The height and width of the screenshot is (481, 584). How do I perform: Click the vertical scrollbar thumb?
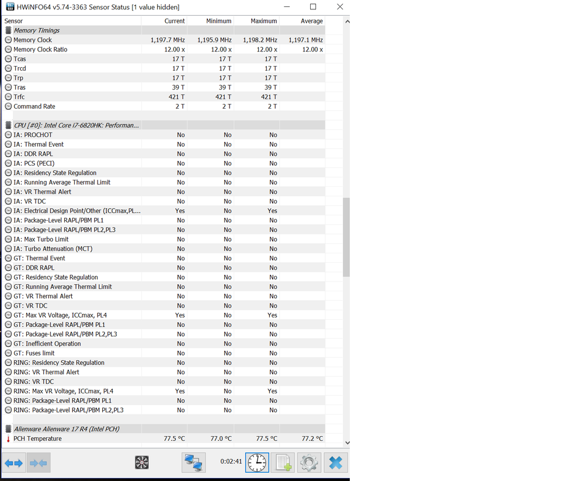(x=346, y=236)
